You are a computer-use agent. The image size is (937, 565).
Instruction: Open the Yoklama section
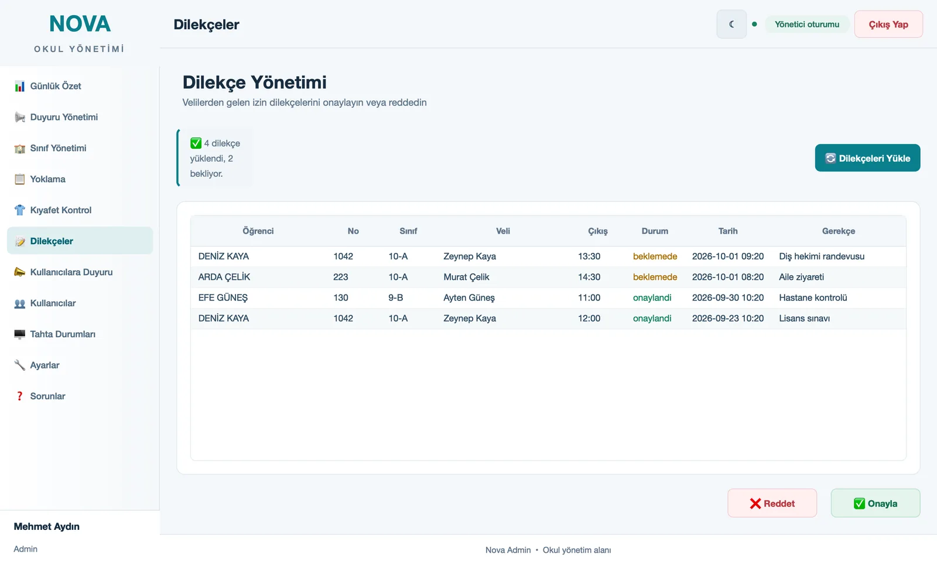[x=80, y=179]
